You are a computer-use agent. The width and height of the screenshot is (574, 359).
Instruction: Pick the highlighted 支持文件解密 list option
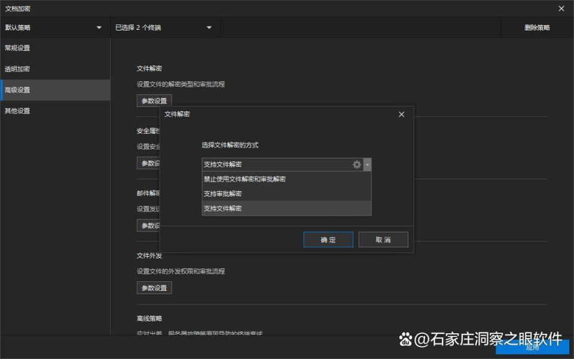[286, 208]
